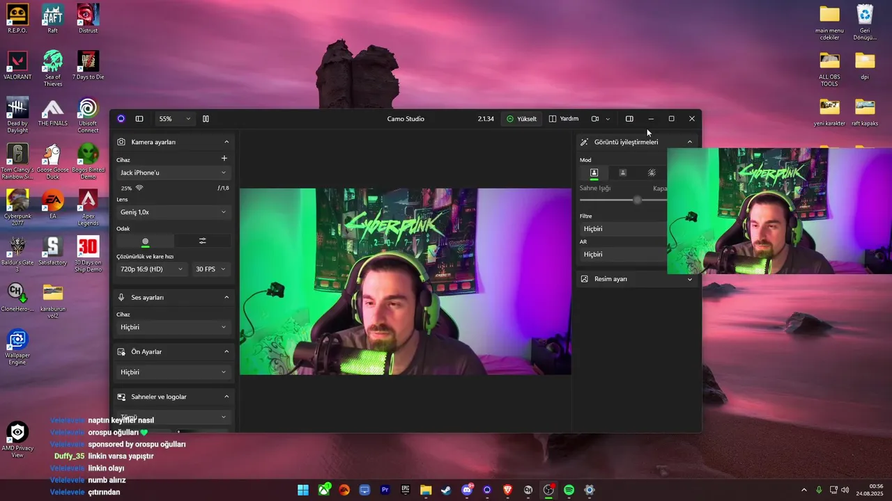Image resolution: width=892 pixels, height=501 pixels.
Task: Click the Yükselt upgrade button
Action: [522, 119]
